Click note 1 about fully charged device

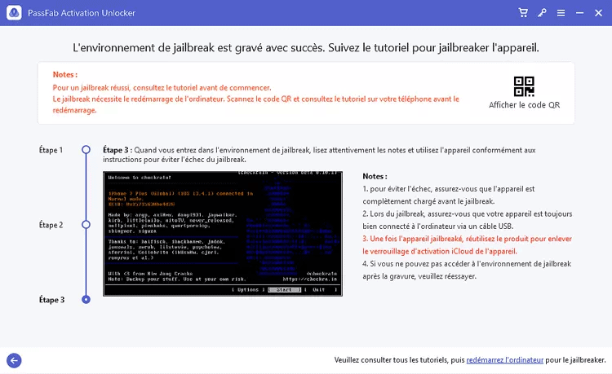pyautogui.click(x=449, y=195)
